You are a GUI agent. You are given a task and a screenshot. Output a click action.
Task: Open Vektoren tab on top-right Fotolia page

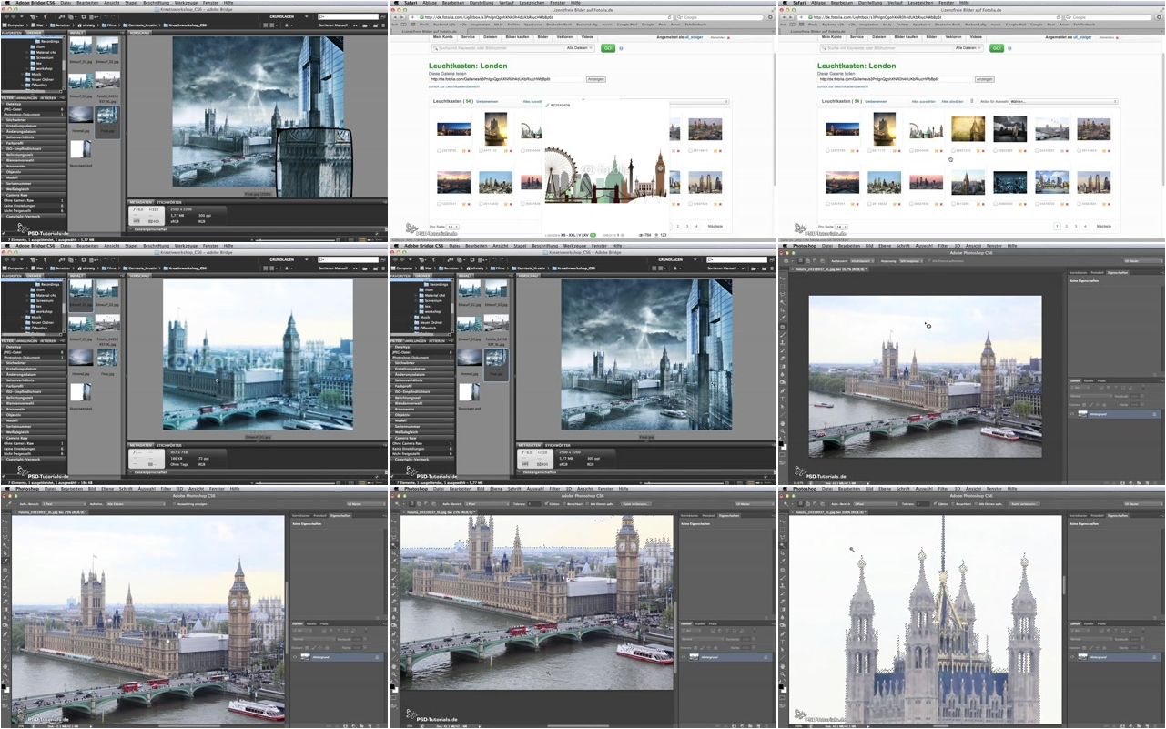pos(953,37)
